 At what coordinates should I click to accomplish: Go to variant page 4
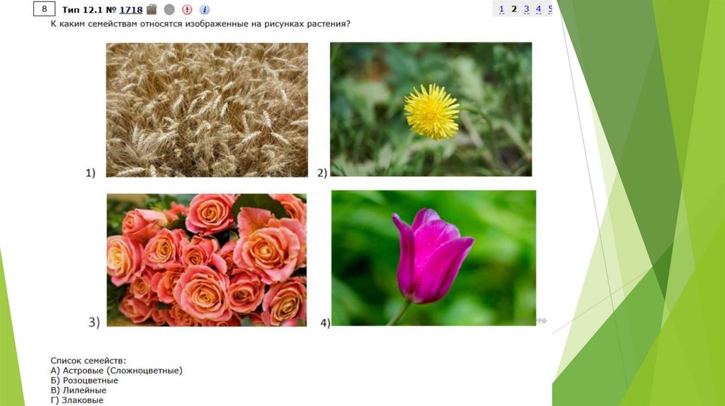[538, 8]
